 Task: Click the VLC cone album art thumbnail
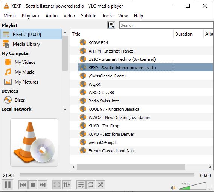[x=34, y=142]
